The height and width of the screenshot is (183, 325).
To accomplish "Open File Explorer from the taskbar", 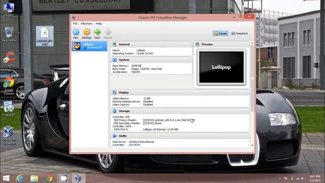I will [34, 178].
